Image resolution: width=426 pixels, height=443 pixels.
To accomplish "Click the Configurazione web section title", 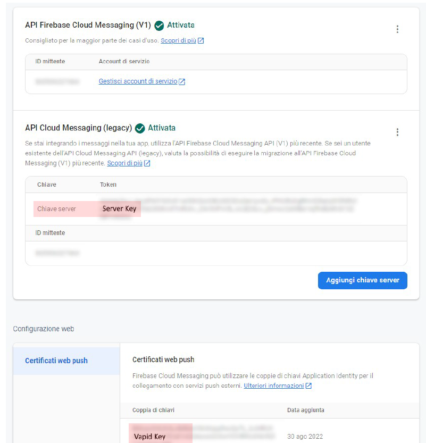I will [x=44, y=329].
